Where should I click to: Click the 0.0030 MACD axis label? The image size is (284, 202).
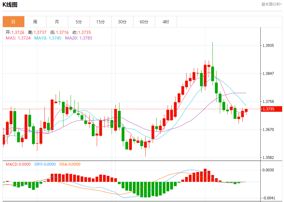pyautogui.click(x=268, y=170)
